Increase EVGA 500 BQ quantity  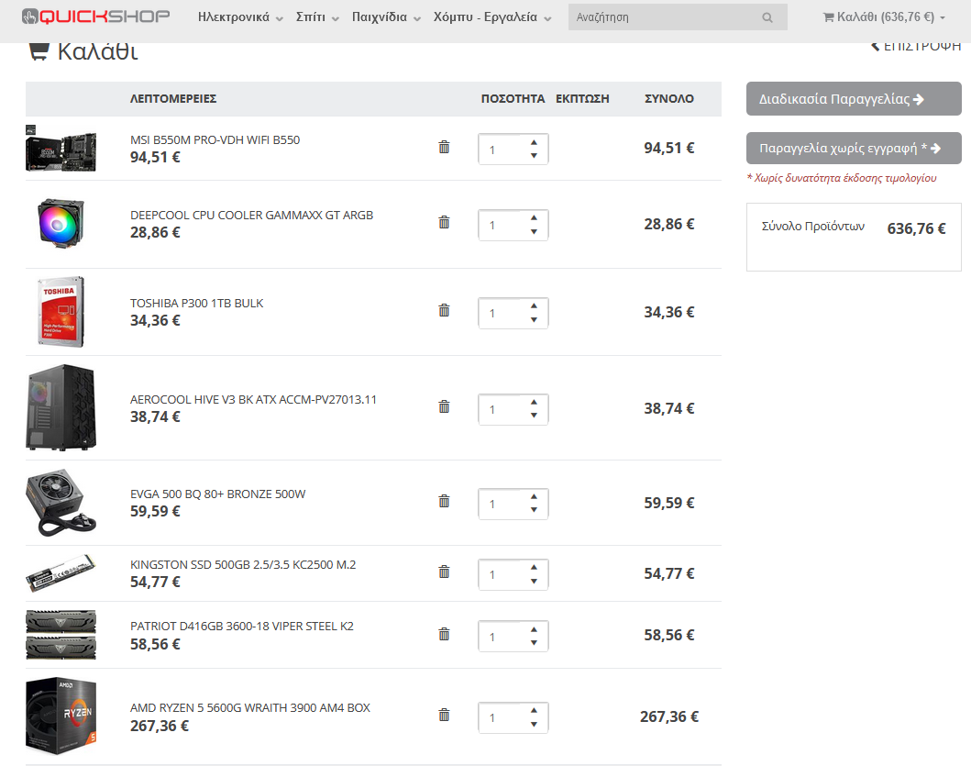[534, 496]
